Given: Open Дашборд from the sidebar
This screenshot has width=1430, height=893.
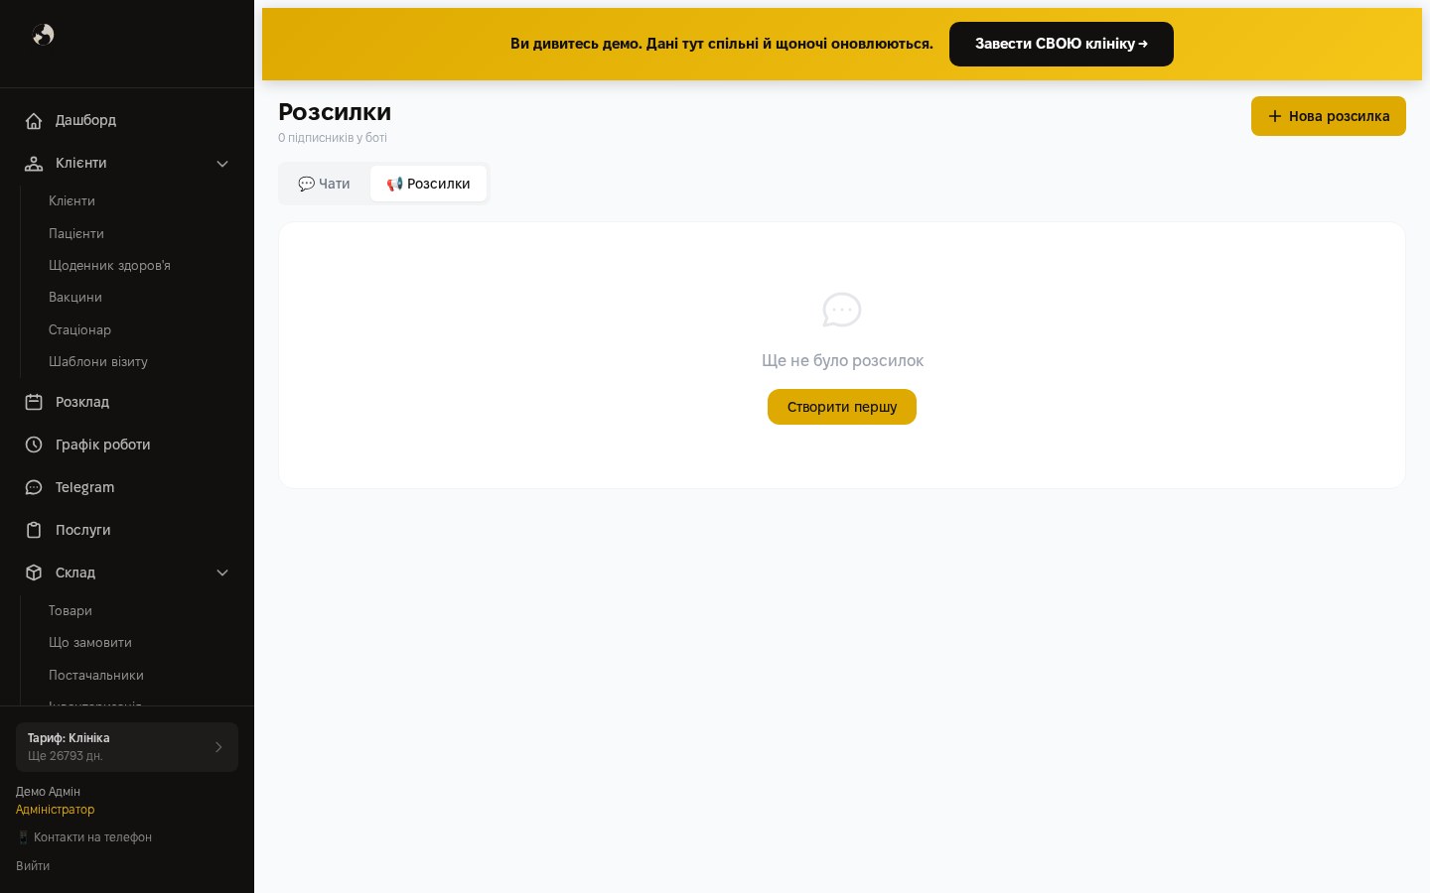Looking at the screenshot, I should click(x=127, y=120).
